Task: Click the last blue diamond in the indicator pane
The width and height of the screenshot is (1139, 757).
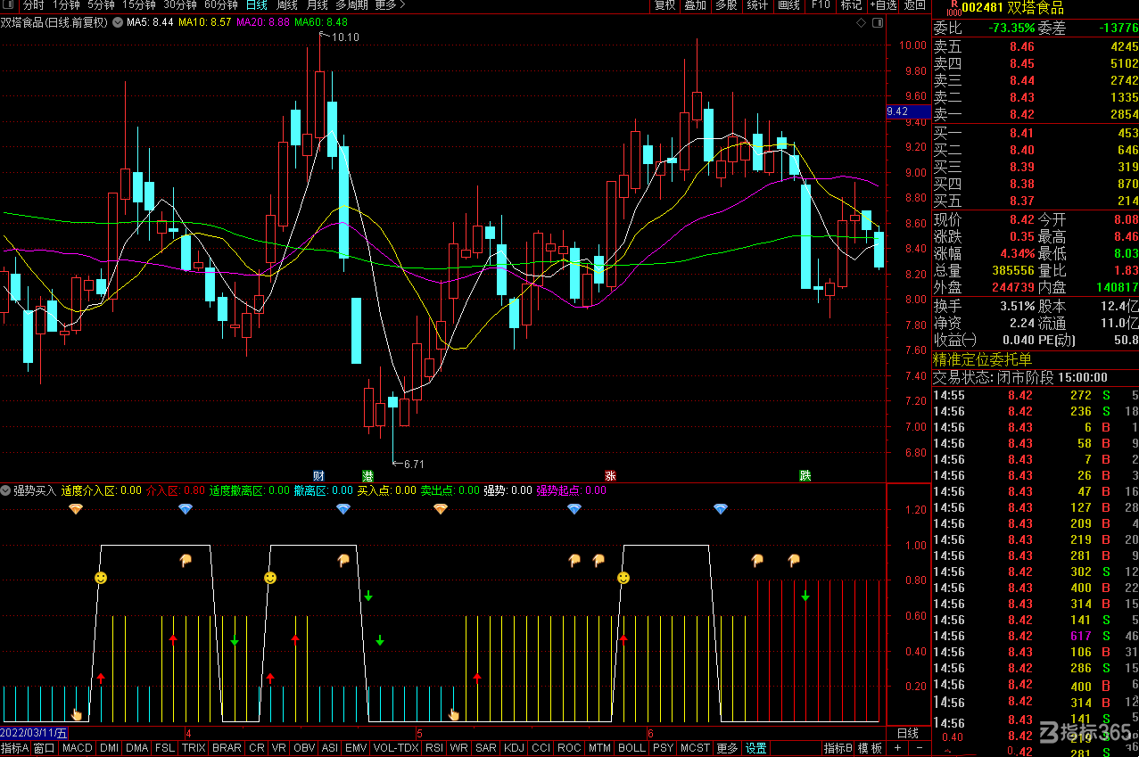Action: click(x=721, y=508)
